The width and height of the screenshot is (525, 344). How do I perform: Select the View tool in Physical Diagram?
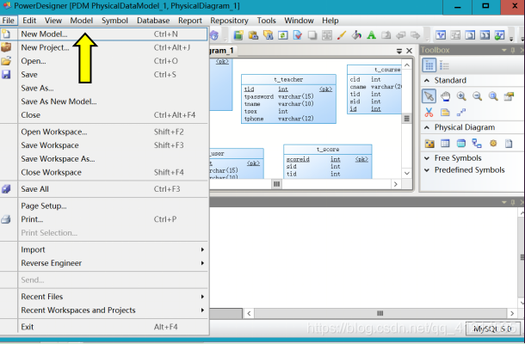[461, 144]
